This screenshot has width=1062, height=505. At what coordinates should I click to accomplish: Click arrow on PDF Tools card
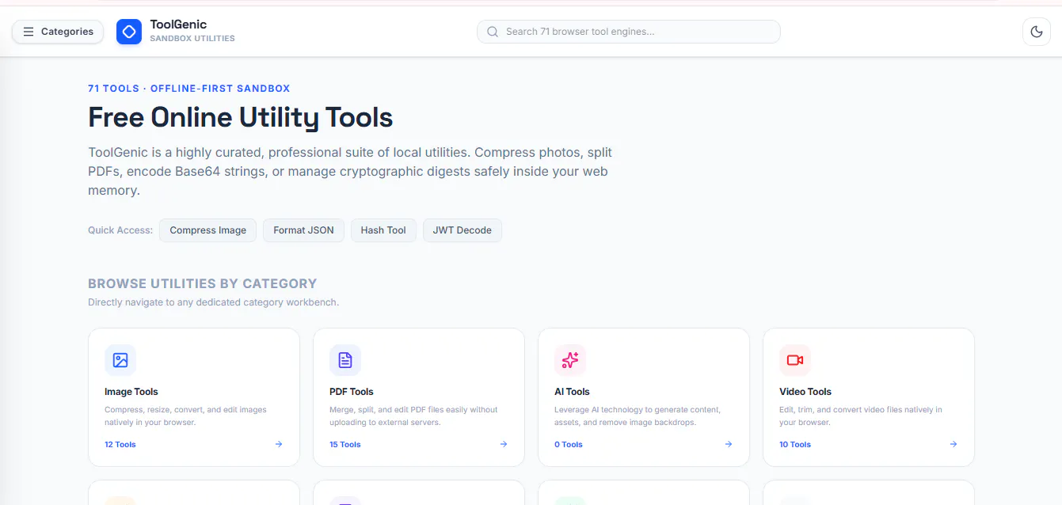504,444
